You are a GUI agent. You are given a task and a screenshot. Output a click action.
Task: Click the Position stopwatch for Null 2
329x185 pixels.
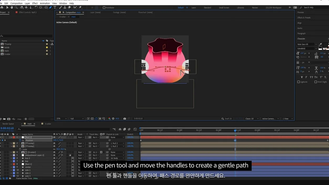pyautogui.click(x=20, y=140)
